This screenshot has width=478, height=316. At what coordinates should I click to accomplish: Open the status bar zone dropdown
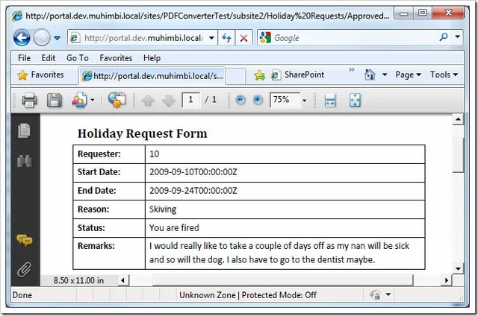point(388,294)
